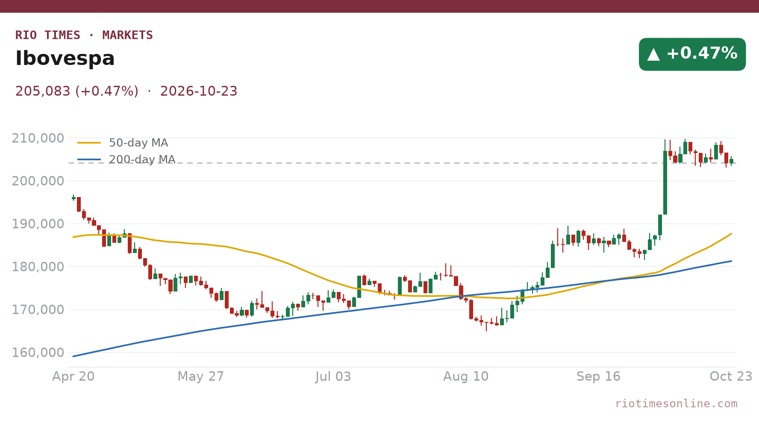Click the Aug 10 x-axis date label

(x=466, y=377)
